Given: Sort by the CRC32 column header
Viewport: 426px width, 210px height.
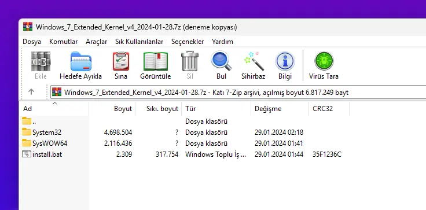Looking at the screenshot, I should [x=329, y=109].
